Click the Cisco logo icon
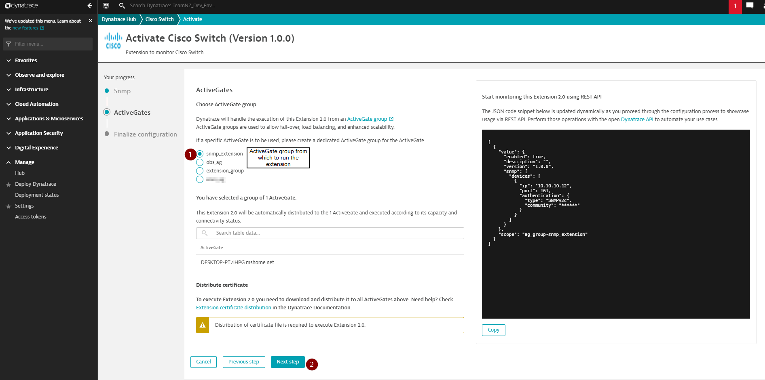The image size is (765, 380). pyautogui.click(x=113, y=41)
